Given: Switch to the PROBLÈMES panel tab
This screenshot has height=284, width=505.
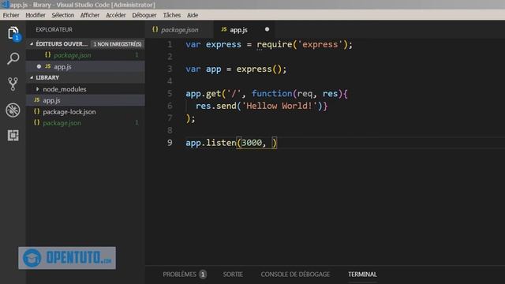Looking at the screenshot, I should (x=184, y=275).
